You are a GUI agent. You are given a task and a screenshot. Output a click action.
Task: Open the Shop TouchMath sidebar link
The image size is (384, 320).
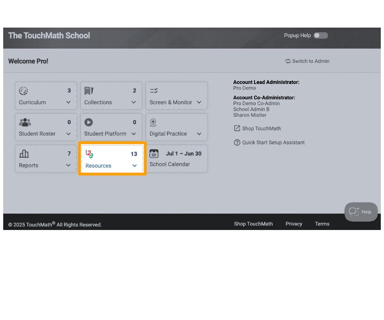(x=261, y=128)
